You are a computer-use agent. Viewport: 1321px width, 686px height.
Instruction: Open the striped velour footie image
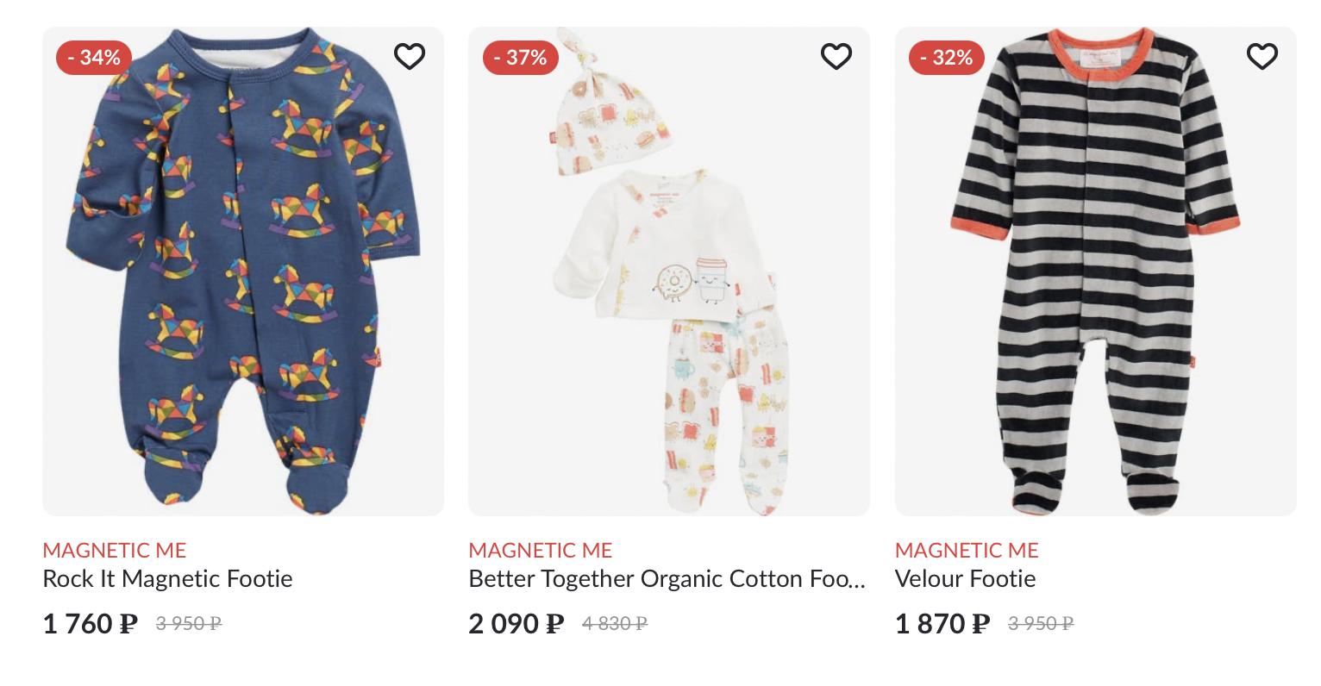pyautogui.click(x=1096, y=271)
